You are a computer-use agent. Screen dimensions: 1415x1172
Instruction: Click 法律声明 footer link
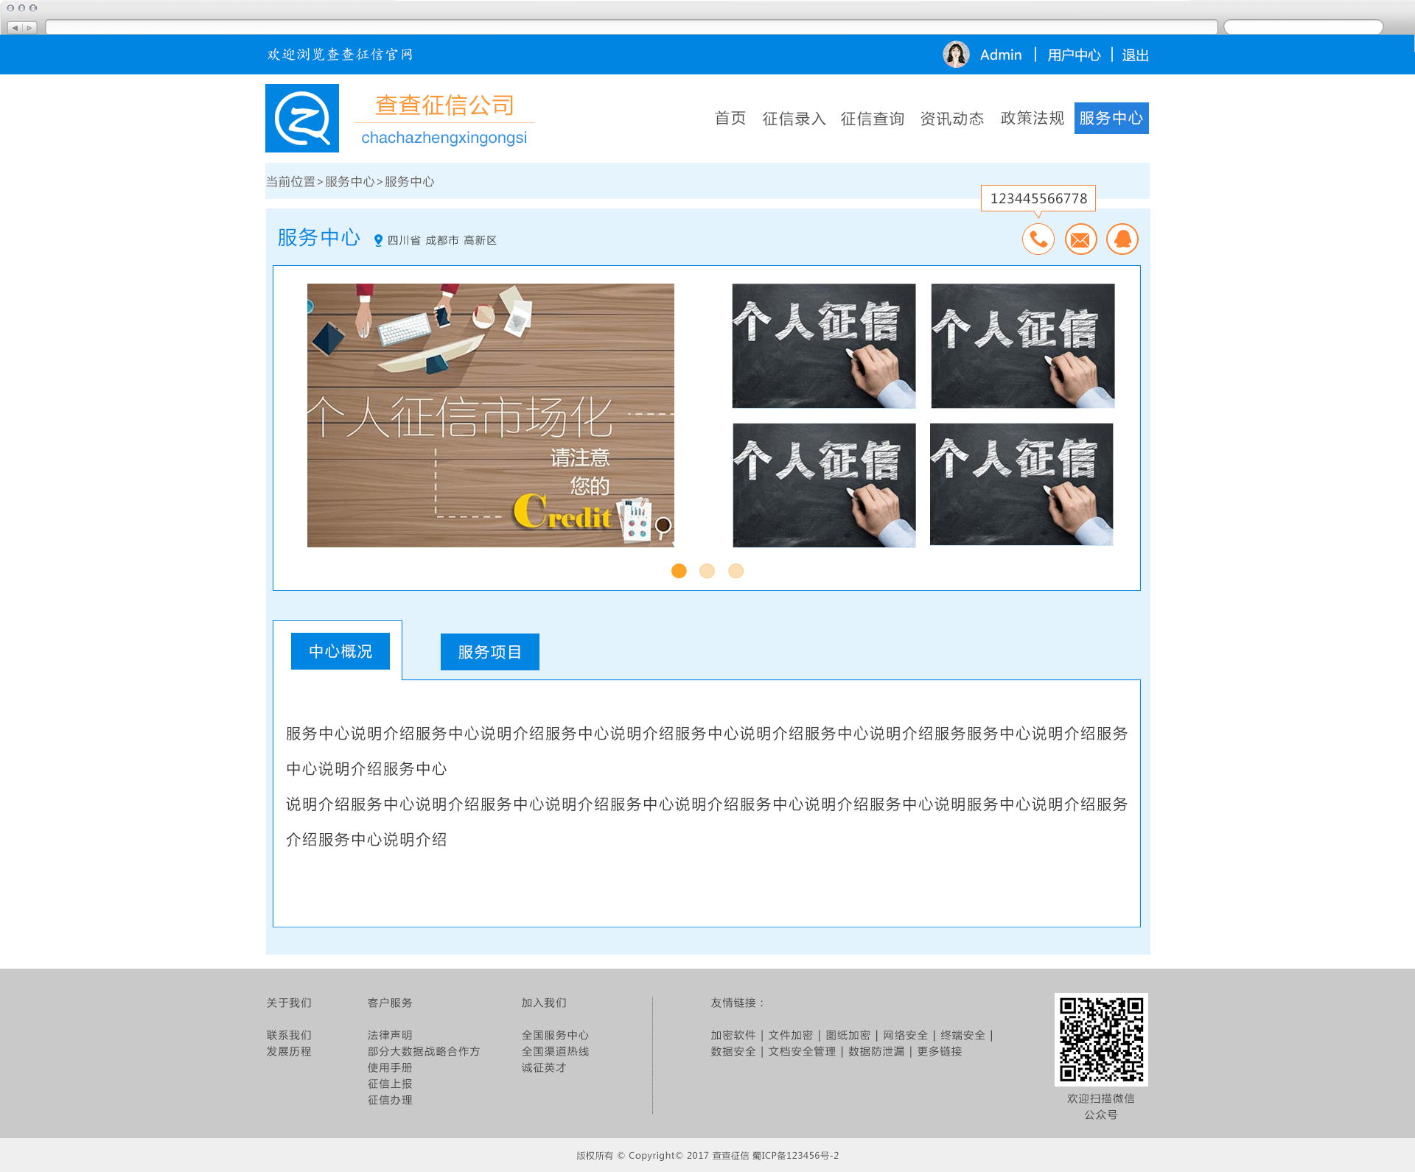tap(390, 1035)
